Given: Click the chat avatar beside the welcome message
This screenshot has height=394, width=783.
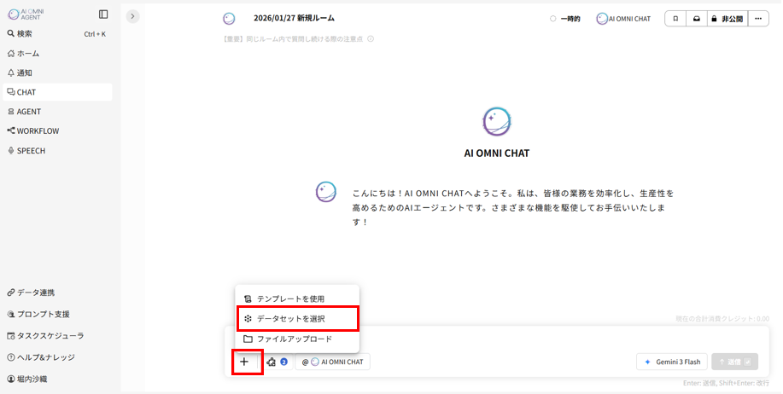Looking at the screenshot, I should [325, 192].
